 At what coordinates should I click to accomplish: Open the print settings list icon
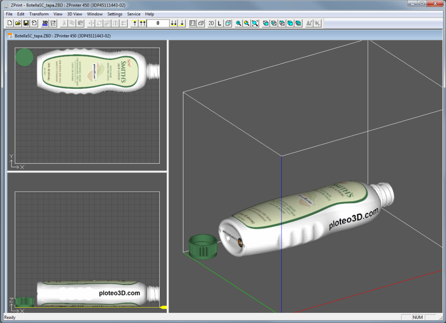tap(53, 23)
